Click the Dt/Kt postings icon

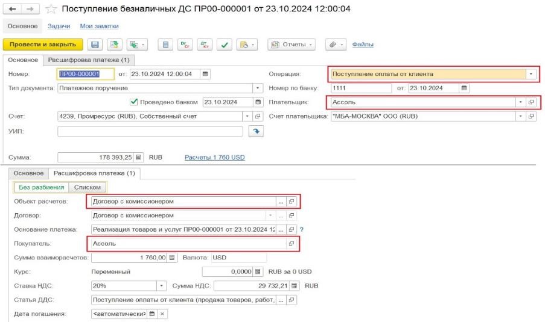coord(188,45)
